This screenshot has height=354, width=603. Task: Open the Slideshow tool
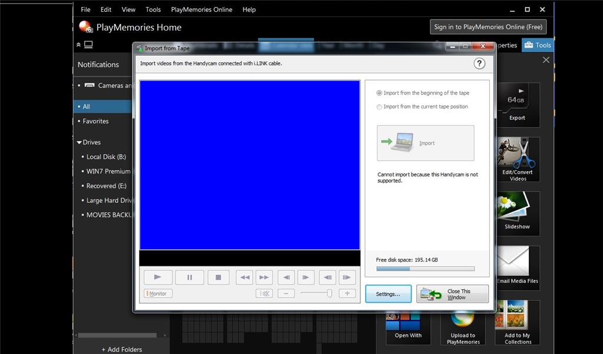518,213
